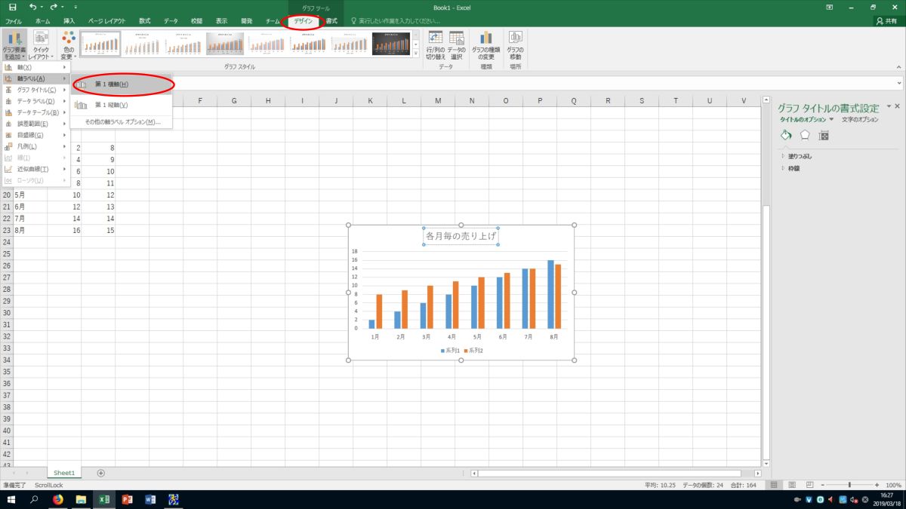Click the グラフの移動 icon
The image size is (906, 509).
516,44
